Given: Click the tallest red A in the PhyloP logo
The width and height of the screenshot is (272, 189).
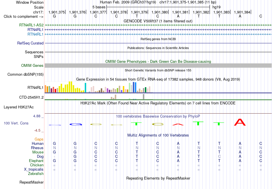Looking at the screenshot, I should (240, 122).
